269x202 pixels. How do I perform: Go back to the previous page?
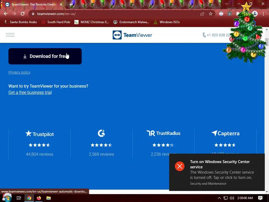[6, 14]
